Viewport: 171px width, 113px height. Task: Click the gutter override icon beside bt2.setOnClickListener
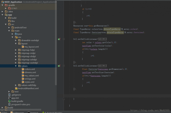click(x=59, y=39)
